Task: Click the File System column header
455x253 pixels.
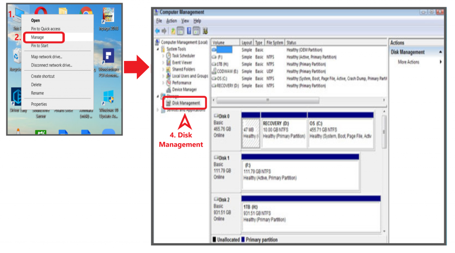Action: [275, 43]
